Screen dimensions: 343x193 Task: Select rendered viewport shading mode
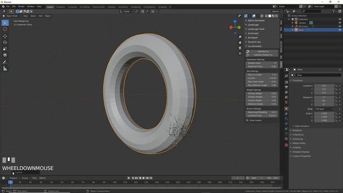(277, 16)
